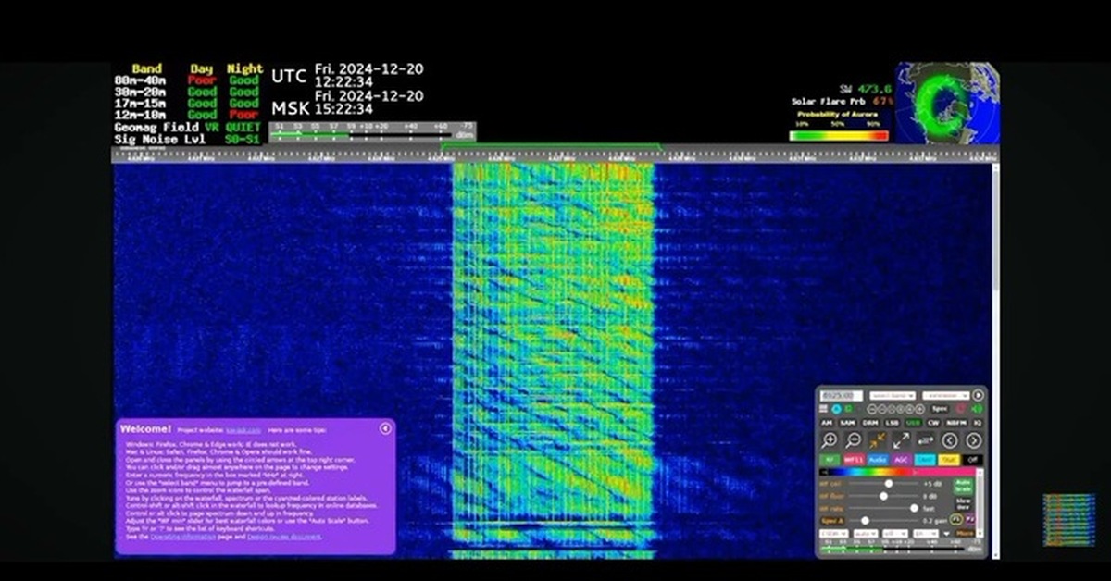1111x581 pixels.
Task: Page the spectrum up with right arrow
Action: pyautogui.click(x=973, y=441)
